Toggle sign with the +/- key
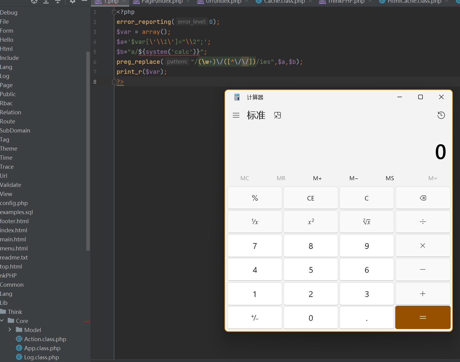This screenshot has width=460, height=362. 255,318
